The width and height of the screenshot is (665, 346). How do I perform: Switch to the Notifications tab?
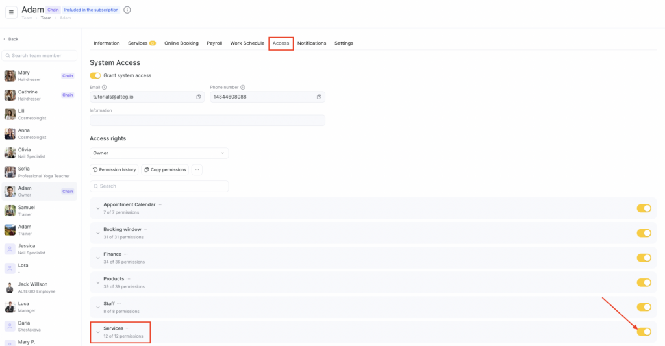click(312, 43)
